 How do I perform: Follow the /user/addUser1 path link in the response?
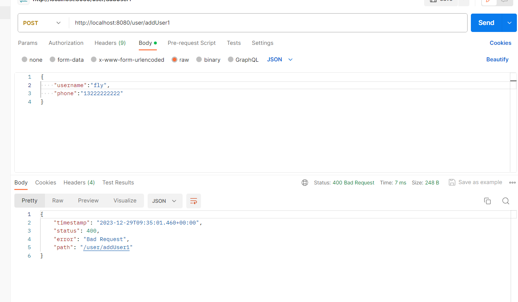pyautogui.click(x=106, y=247)
